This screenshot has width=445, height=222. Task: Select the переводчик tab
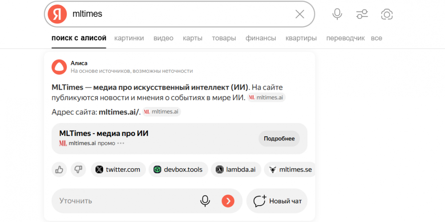tap(345, 38)
